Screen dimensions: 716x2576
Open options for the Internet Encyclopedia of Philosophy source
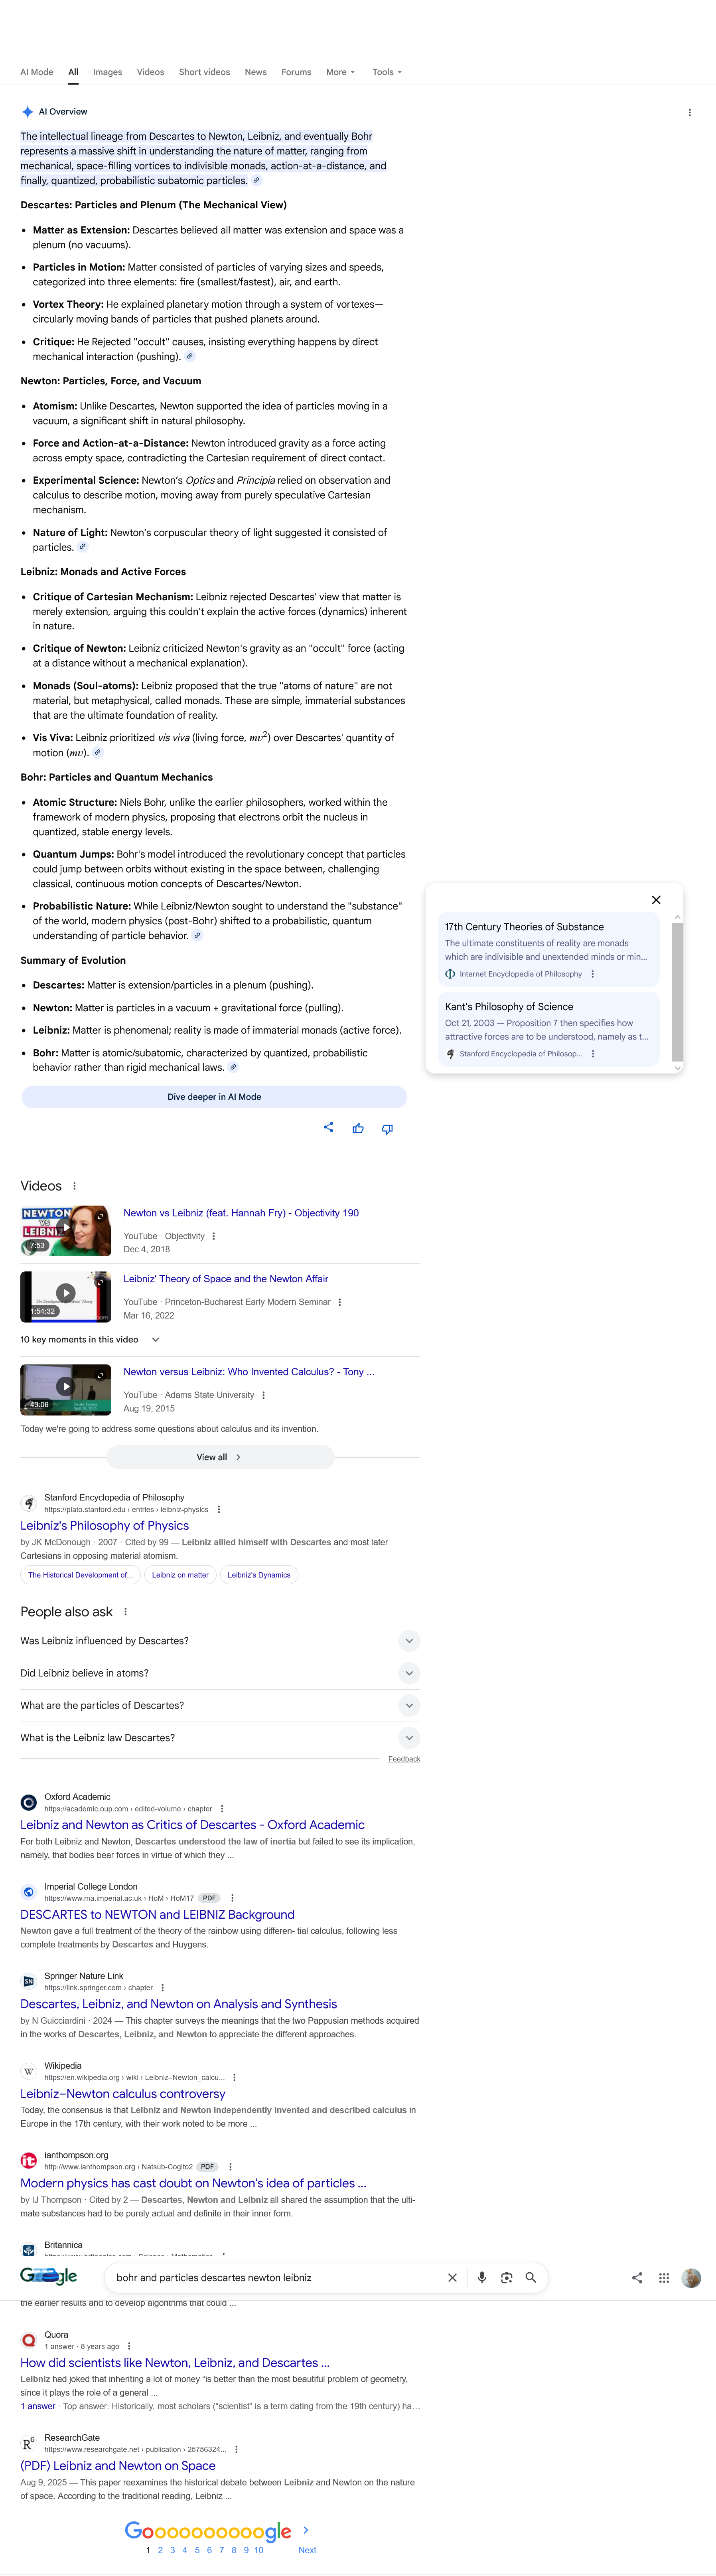tap(593, 974)
